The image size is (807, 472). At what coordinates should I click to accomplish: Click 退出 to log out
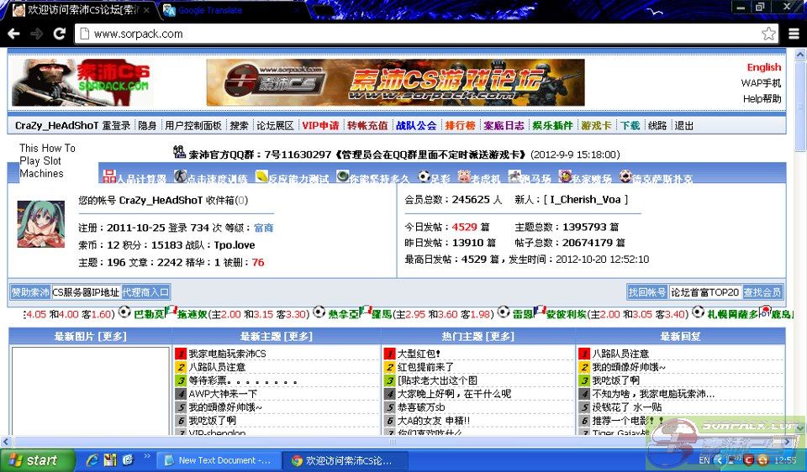tap(684, 125)
